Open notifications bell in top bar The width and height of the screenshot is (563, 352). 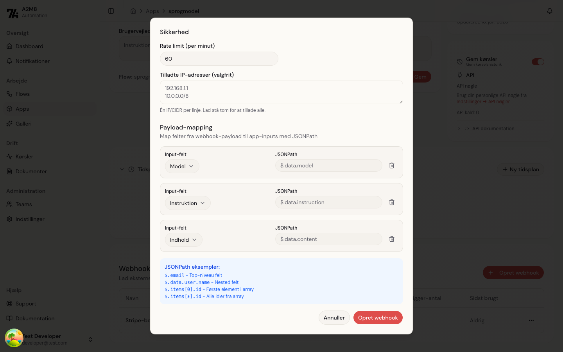pos(550,11)
